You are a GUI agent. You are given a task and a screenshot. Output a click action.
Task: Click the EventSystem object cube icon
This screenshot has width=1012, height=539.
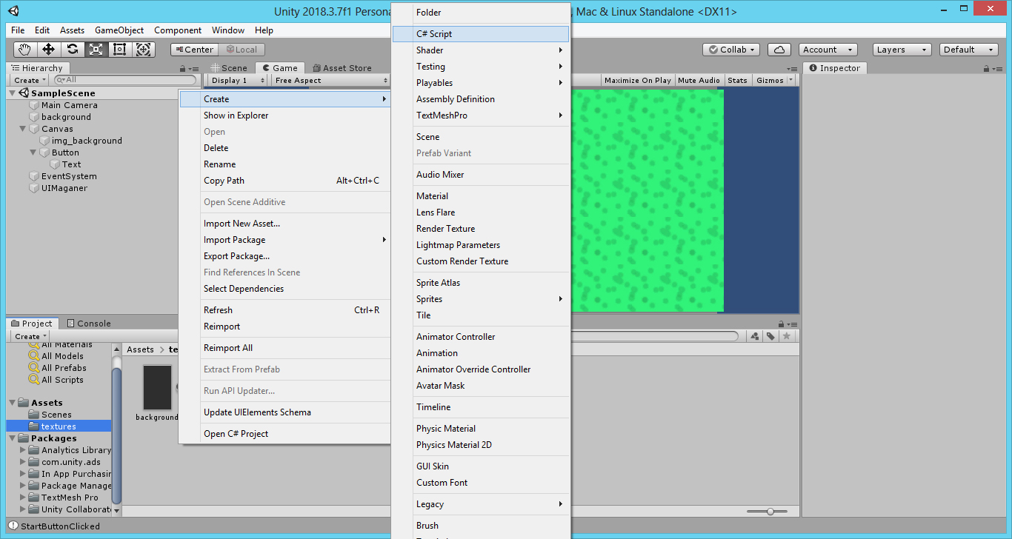tap(33, 176)
